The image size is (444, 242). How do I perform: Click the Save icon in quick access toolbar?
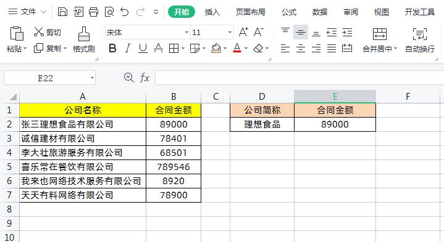(x=62, y=12)
